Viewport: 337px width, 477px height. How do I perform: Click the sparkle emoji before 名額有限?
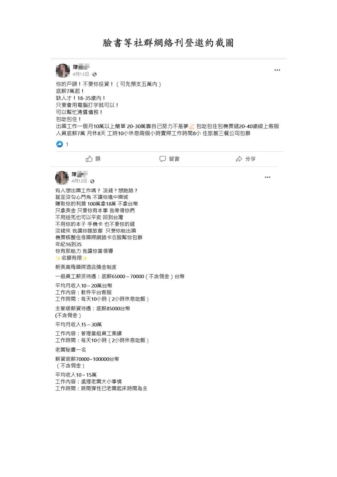(x=58, y=258)
